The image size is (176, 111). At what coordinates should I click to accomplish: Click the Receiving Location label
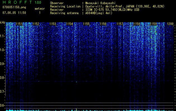point(65,6)
